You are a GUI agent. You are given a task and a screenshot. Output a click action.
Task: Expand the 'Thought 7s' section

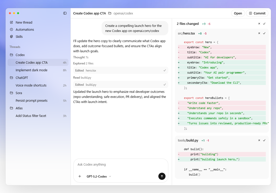pos(81,57)
